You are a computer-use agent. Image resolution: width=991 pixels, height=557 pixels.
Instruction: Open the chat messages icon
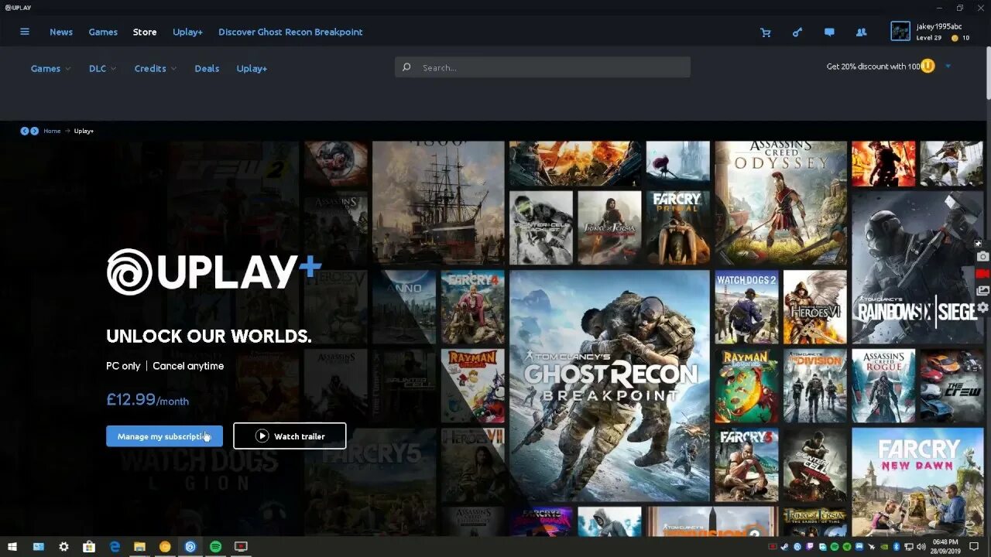(x=829, y=32)
